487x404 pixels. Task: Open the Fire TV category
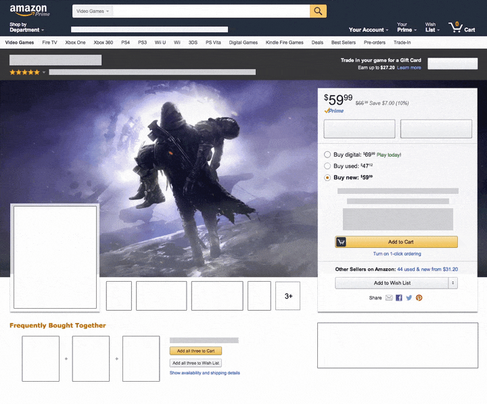(x=49, y=43)
